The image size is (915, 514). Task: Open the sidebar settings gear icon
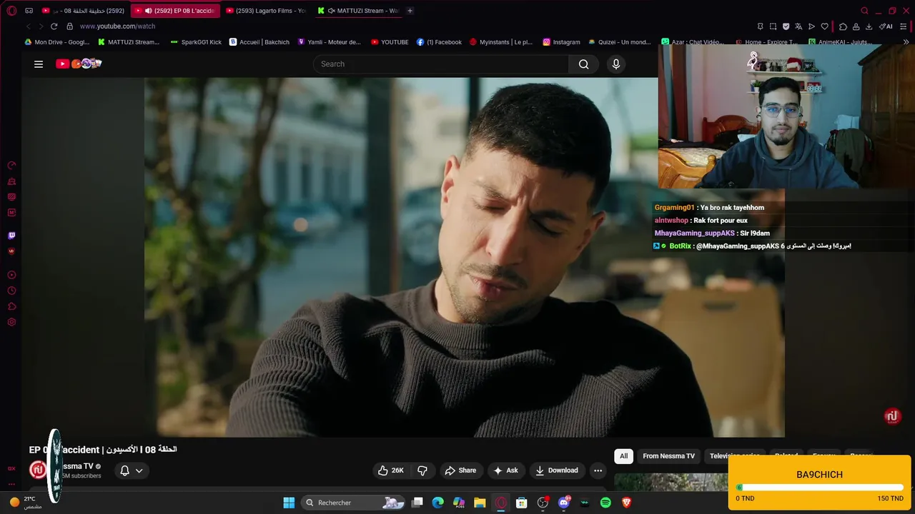point(11,322)
